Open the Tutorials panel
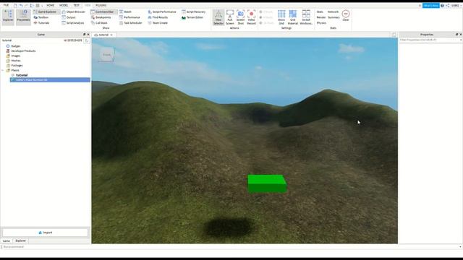The image size is (463, 260). tap(42, 23)
